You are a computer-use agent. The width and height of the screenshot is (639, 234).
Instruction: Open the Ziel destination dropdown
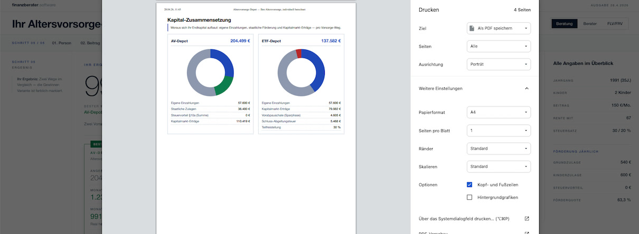[499, 28]
